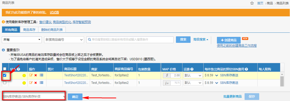Toggle the select-all checkbox in table header

5,69
